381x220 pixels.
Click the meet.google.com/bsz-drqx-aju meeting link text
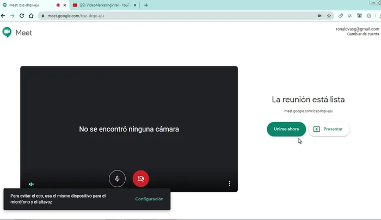tap(309, 111)
